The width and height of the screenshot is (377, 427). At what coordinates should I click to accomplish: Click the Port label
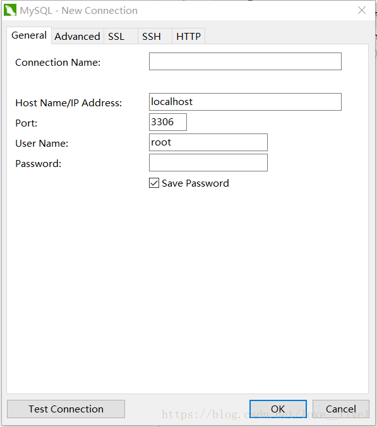point(27,123)
